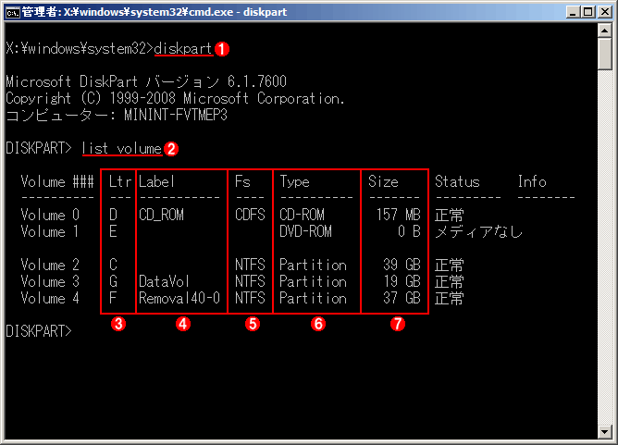Click the 'Status' column header
Viewport: 618px width, 445px height.
(x=457, y=181)
